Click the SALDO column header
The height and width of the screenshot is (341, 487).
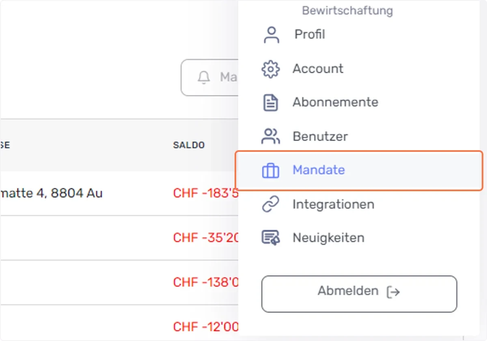pos(189,145)
